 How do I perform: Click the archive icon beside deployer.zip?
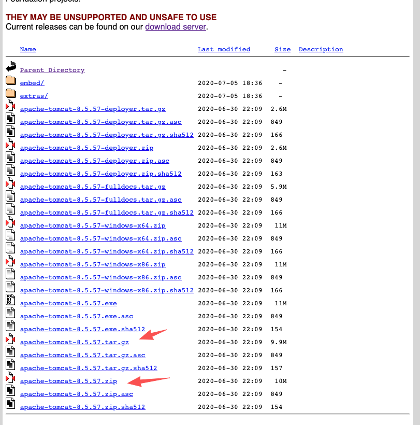click(x=10, y=144)
